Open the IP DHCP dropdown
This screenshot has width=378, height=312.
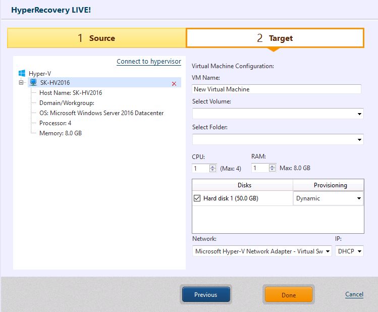(x=359, y=251)
